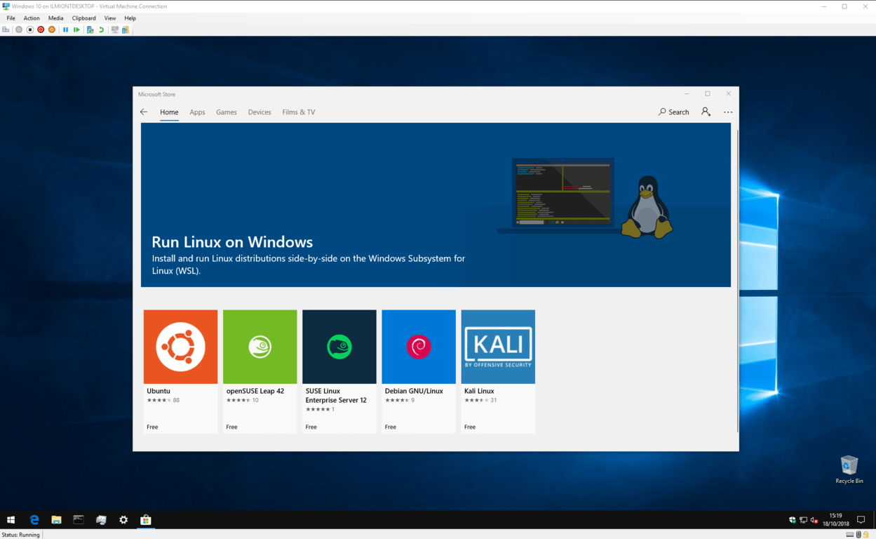Open the Debian GNU/Linux tile
The height and width of the screenshot is (539, 876).
[419, 371]
